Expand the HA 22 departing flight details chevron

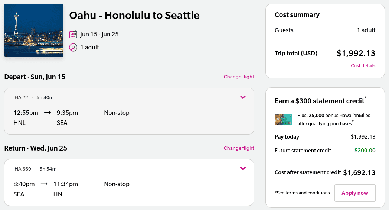[243, 97]
